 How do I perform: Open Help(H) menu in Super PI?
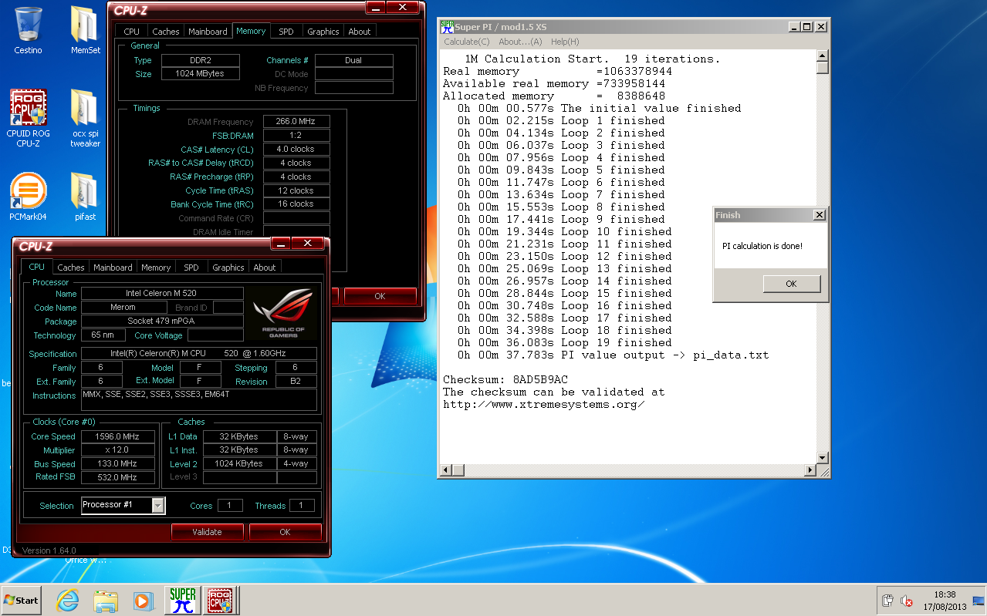coord(565,42)
